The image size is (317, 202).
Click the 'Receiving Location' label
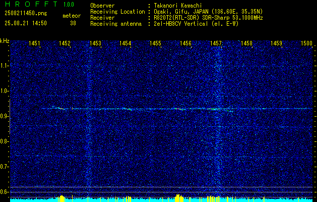click(117, 12)
